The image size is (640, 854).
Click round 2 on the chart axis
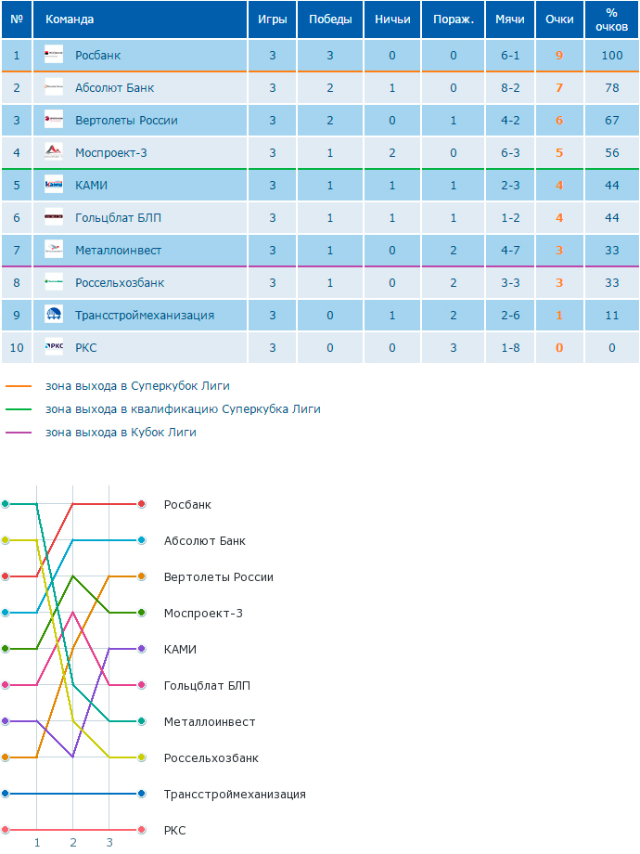[x=73, y=843]
